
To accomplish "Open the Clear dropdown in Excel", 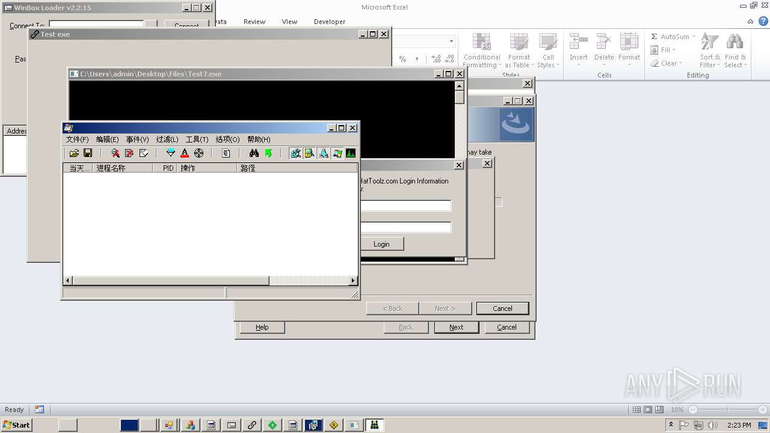I will 667,63.
